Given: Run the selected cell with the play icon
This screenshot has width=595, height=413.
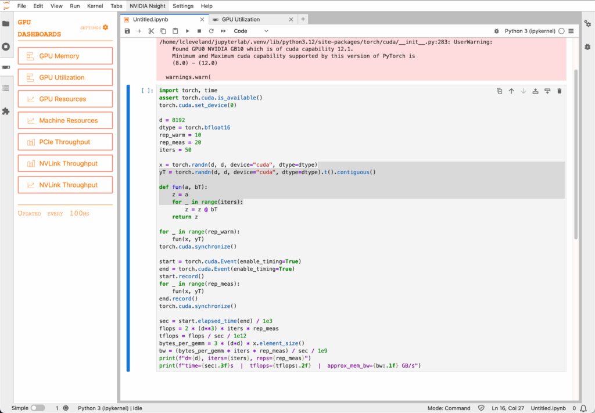Looking at the screenshot, I should (187, 31).
